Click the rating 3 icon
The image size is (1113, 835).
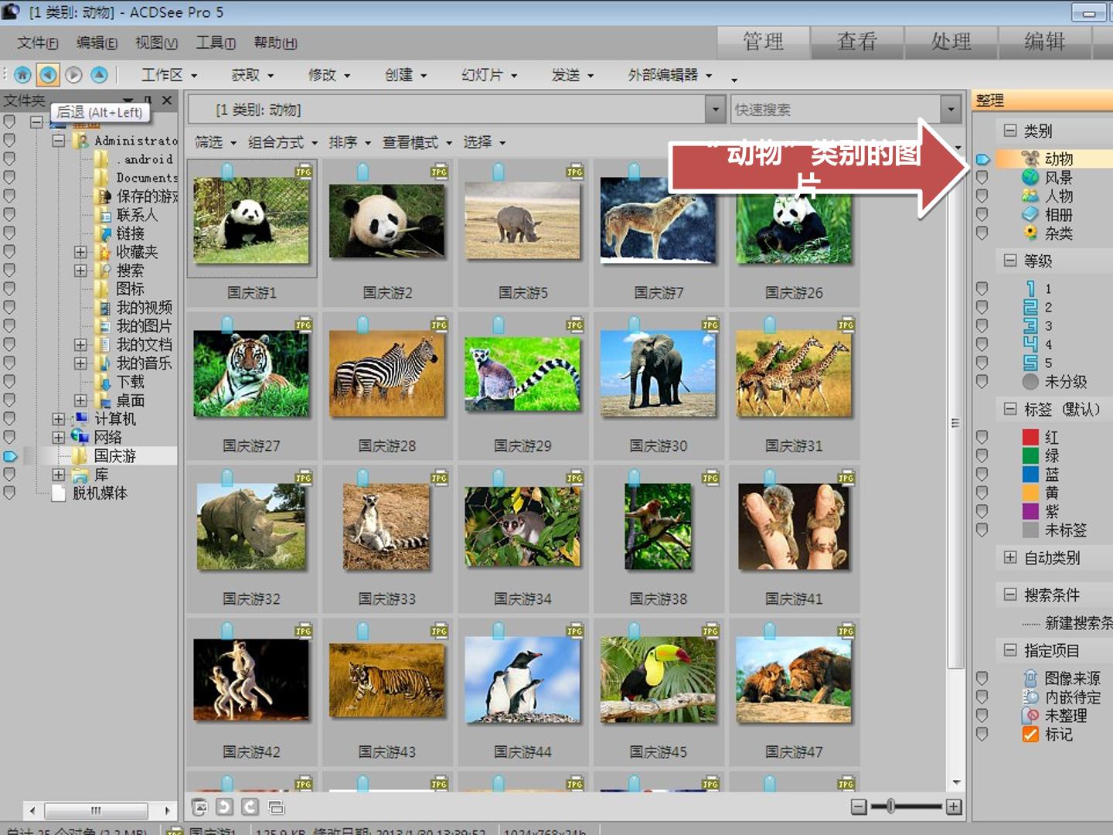tap(1030, 325)
